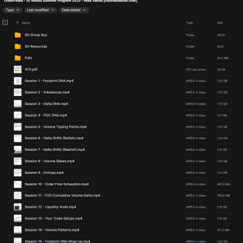243x243 pixels.
Task: Click Session 10 Order Flow Exhaustion thumbnail
Action: (x=18, y=184)
